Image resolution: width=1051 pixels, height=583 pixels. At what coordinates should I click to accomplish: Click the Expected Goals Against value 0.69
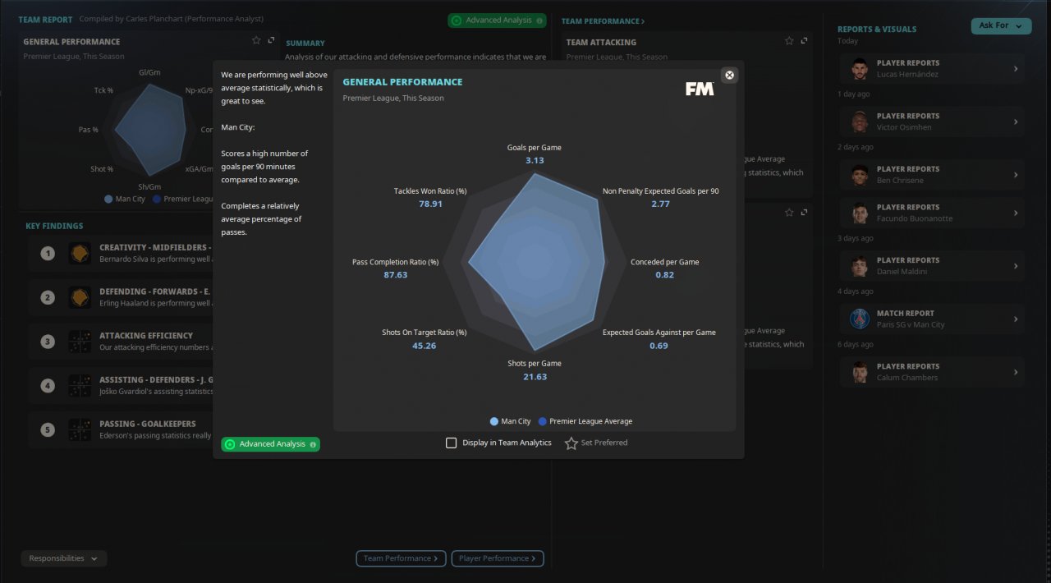[x=659, y=346]
